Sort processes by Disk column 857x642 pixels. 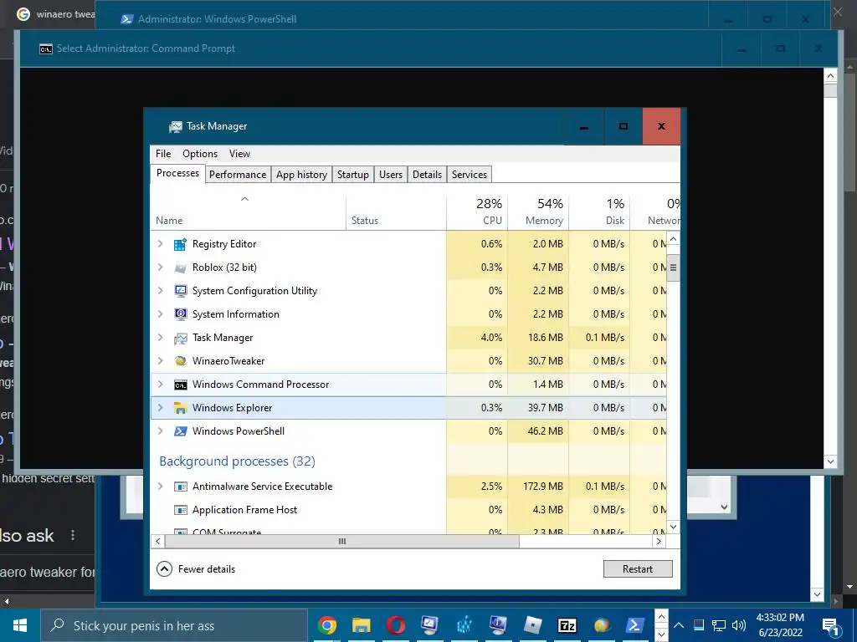pyautogui.click(x=599, y=212)
